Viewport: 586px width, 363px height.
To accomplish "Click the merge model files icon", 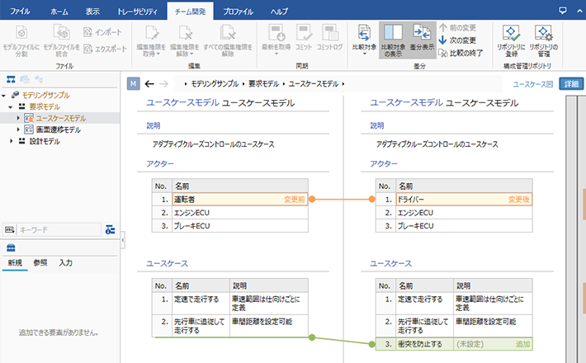I will tap(61, 33).
